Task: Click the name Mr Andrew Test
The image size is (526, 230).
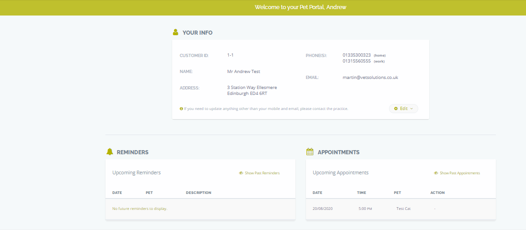Action: [x=243, y=71]
